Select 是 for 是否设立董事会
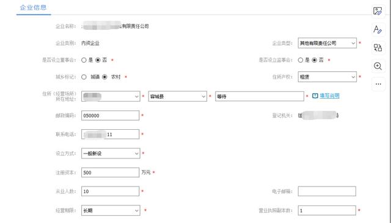This screenshot has width=391, height=223. (x=84, y=60)
